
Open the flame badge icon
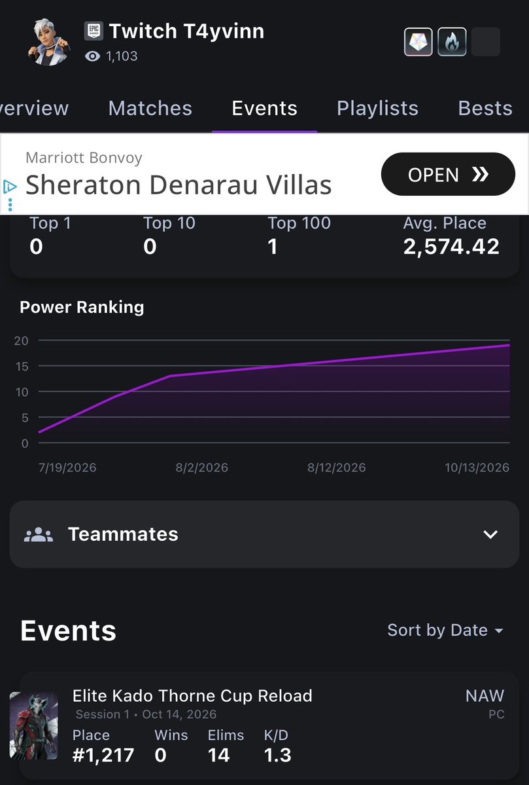[x=452, y=41]
